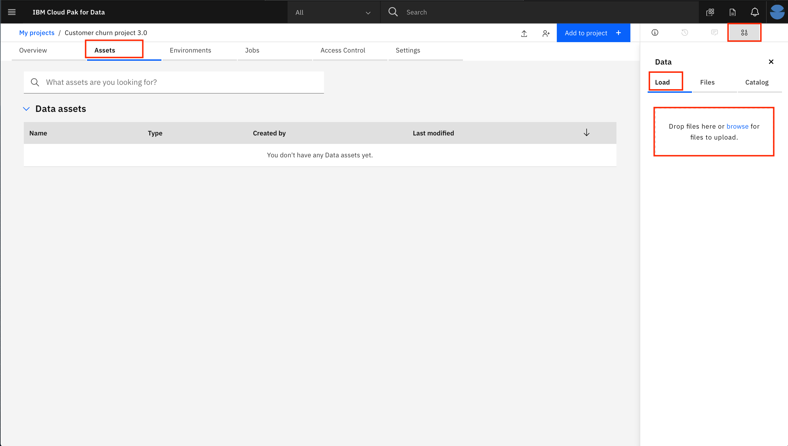Collapse the Data assets section
The width and height of the screenshot is (788, 446).
click(26, 109)
